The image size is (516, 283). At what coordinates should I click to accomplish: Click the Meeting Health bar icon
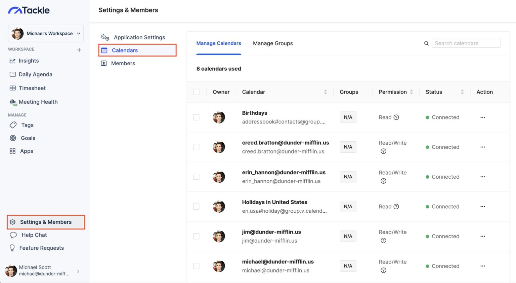(x=13, y=102)
